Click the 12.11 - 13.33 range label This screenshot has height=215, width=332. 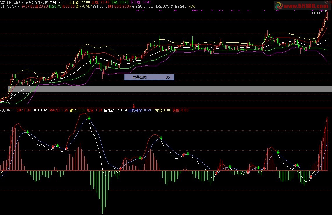(19, 95)
